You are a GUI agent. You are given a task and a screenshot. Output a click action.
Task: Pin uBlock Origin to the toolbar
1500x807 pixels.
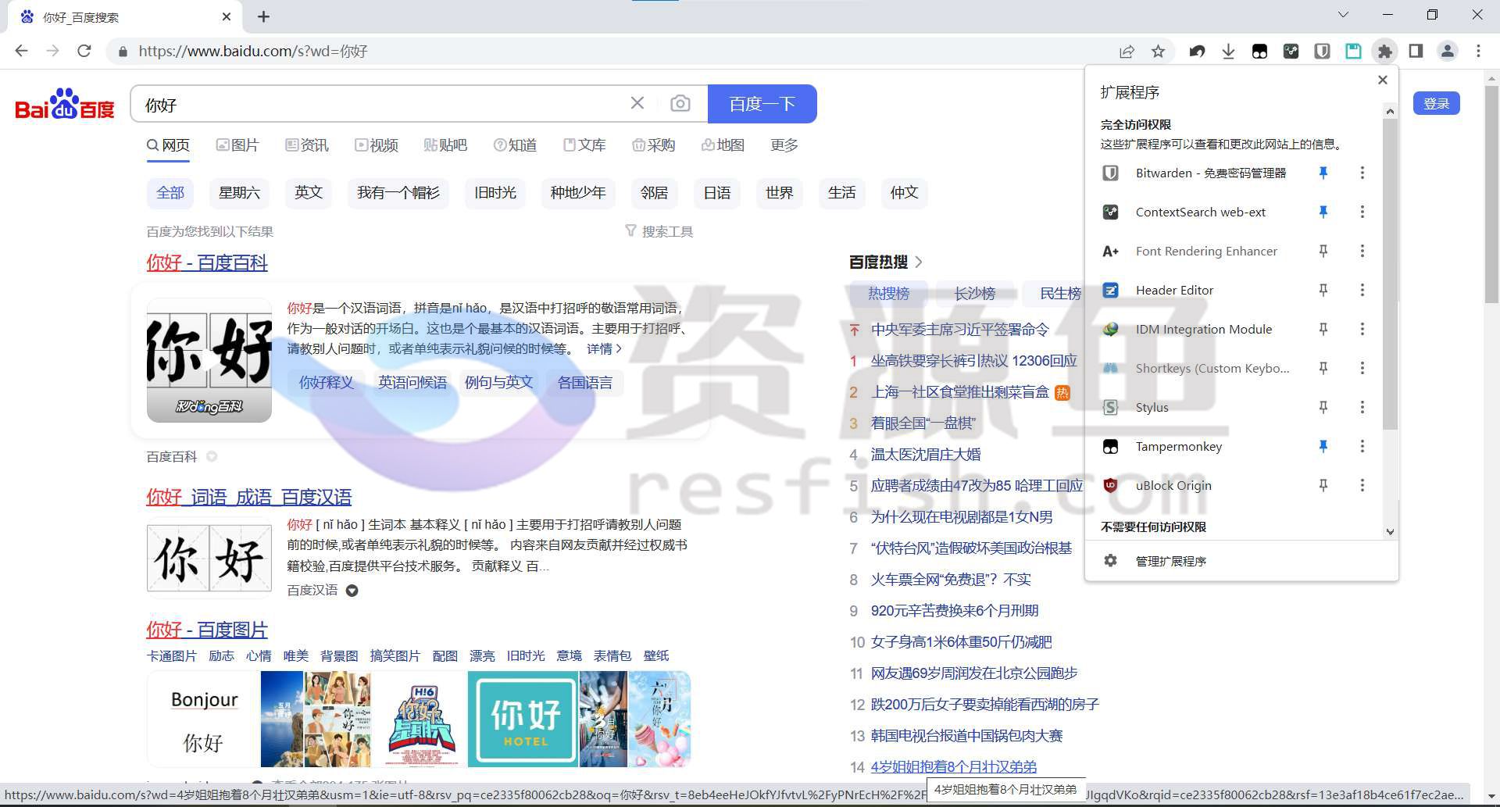click(x=1323, y=485)
